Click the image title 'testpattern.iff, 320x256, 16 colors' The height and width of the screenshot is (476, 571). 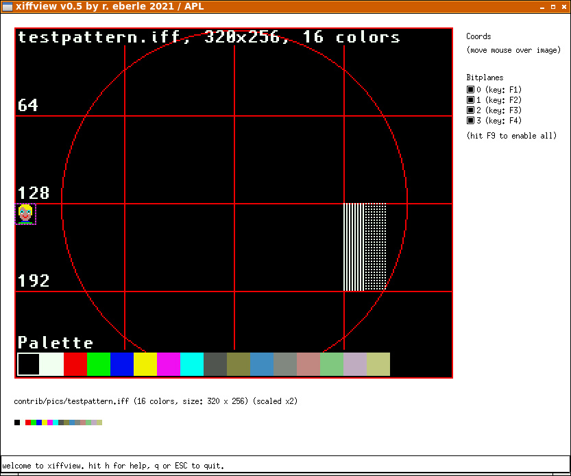209,37
